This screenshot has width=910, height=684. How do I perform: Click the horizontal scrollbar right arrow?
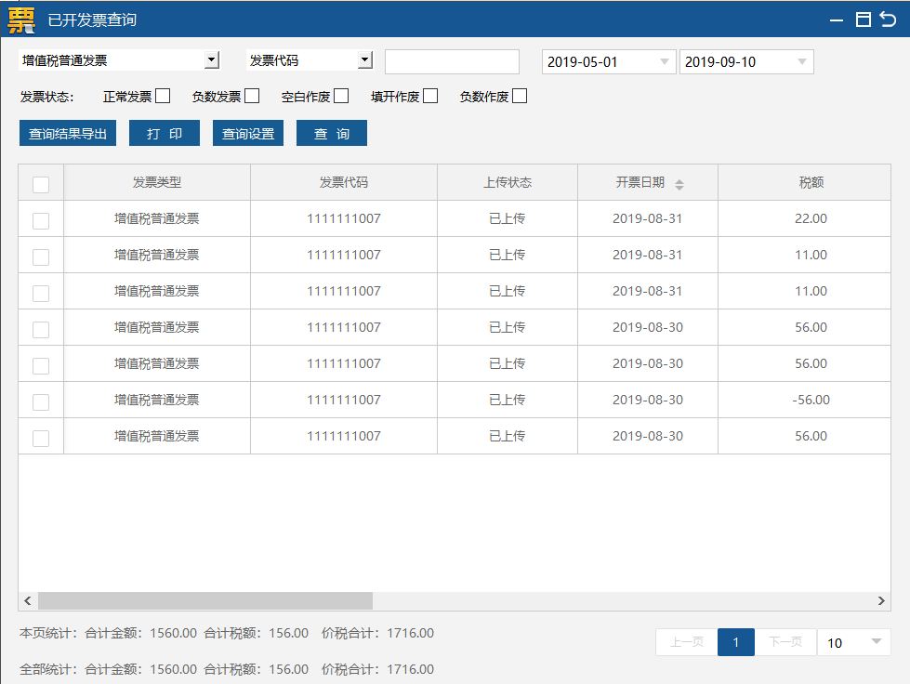(881, 601)
